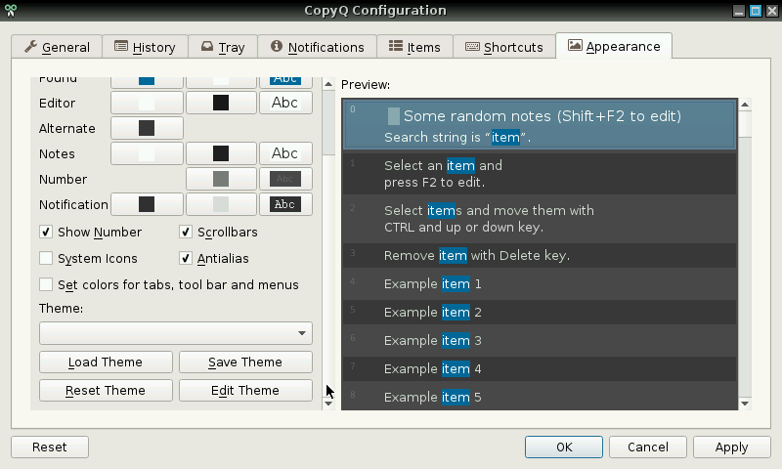The width and height of the screenshot is (782, 469).
Task: Change the Notes foreground color swatch
Action: [221, 153]
